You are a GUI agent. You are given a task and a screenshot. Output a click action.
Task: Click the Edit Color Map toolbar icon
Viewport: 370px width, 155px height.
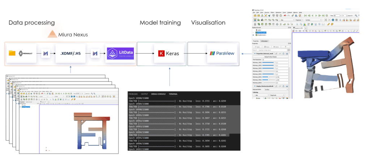click(259, 20)
